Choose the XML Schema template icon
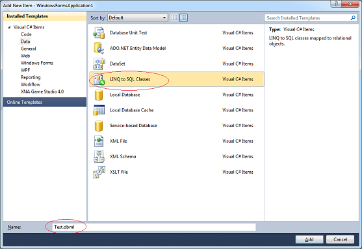Viewport: 362px width, 249px height. tap(99, 156)
